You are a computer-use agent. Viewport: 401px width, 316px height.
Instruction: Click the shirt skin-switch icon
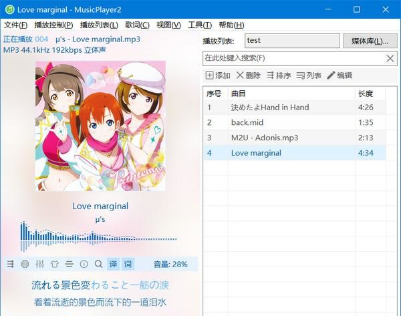click(x=55, y=264)
